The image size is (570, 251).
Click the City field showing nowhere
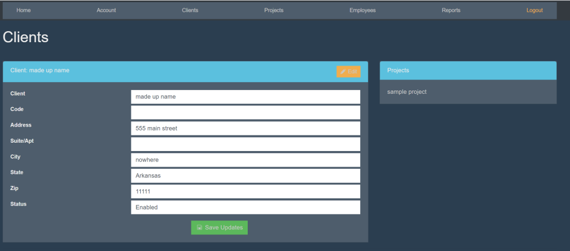click(x=245, y=160)
